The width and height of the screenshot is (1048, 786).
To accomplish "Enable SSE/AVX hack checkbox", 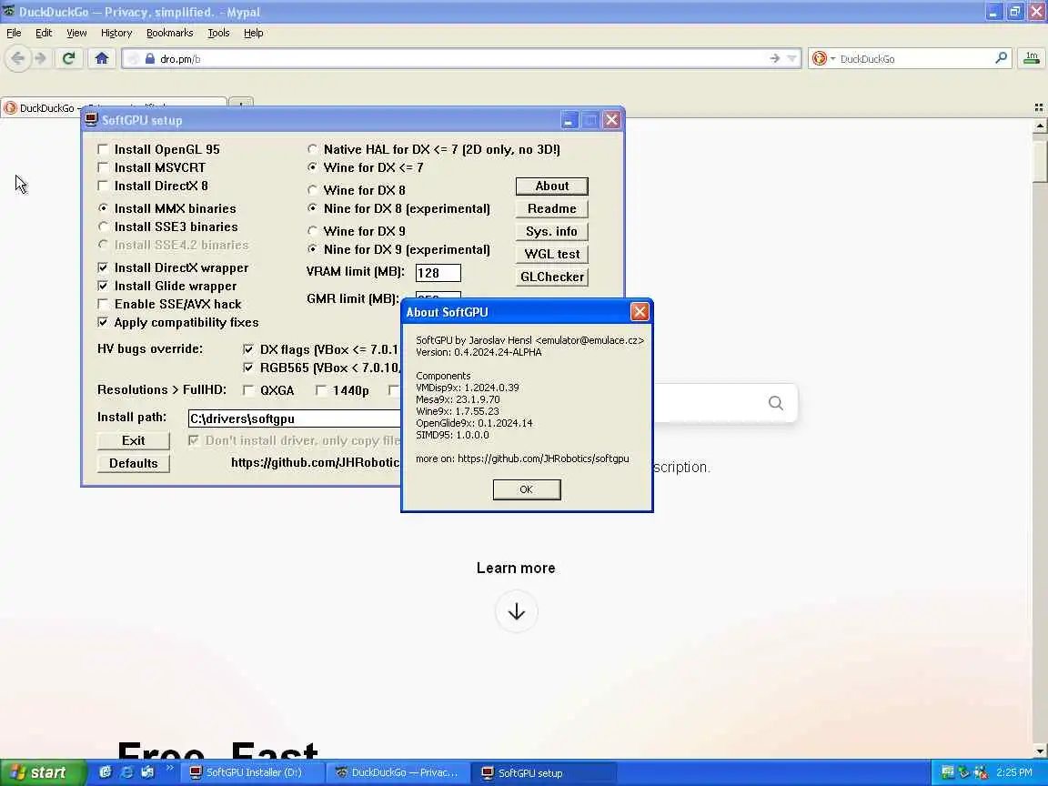I will [103, 304].
